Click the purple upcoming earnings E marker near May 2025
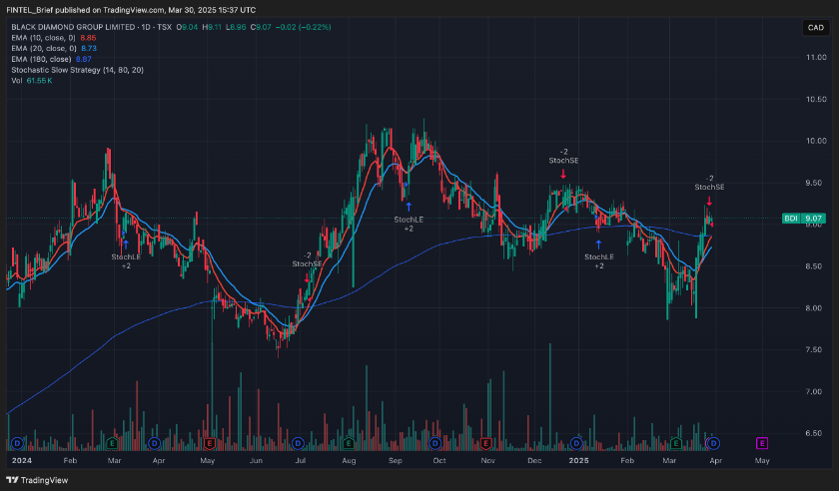This screenshot has width=839, height=491. pyautogui.click(x=762, y=443)
